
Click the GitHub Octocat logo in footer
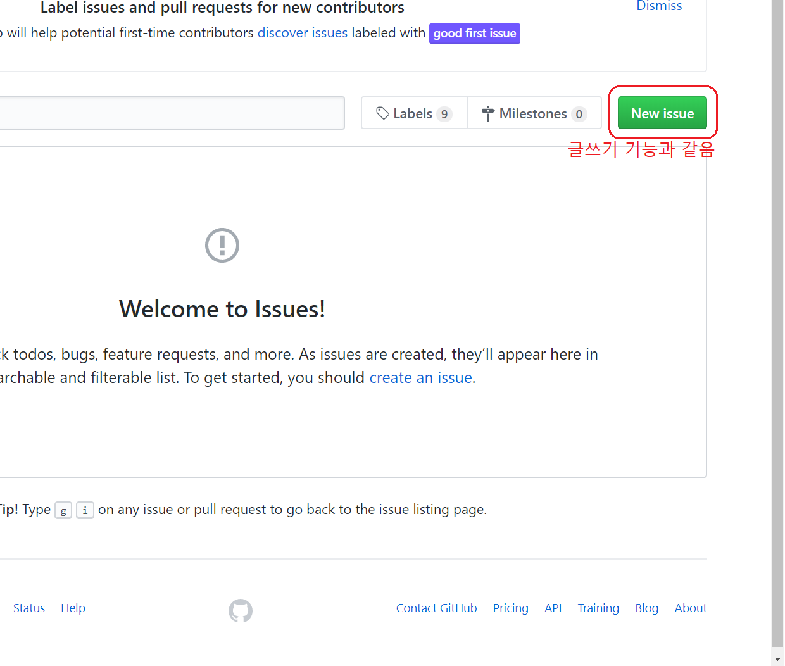point(241,610)
